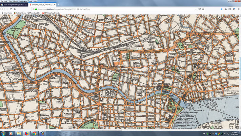Click the volume speaker tray icon
This screenshot has height=136, width=241.
pos(225,134)
